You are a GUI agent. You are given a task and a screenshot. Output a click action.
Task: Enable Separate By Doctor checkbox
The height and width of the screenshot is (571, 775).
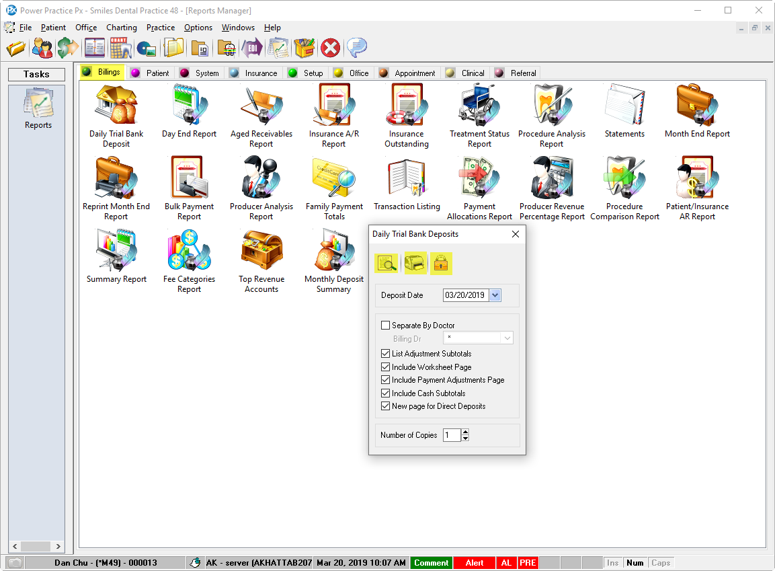(x=386, y=326)
